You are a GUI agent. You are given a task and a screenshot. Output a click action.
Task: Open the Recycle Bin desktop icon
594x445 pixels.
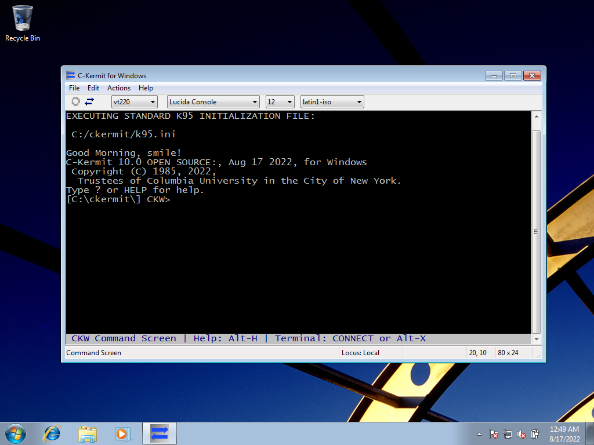(x=23, y=23)
